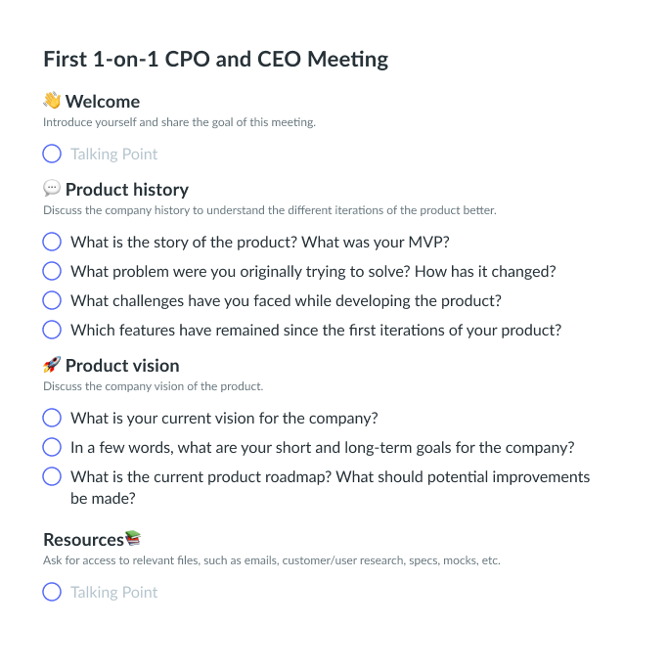Mark 'What is the story of the product' done
669x669 pixels.
coord(52,242)
